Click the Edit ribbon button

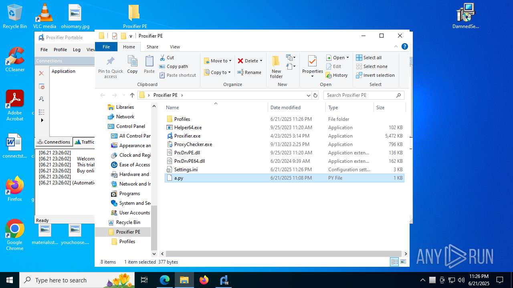(x=334, y=66)
